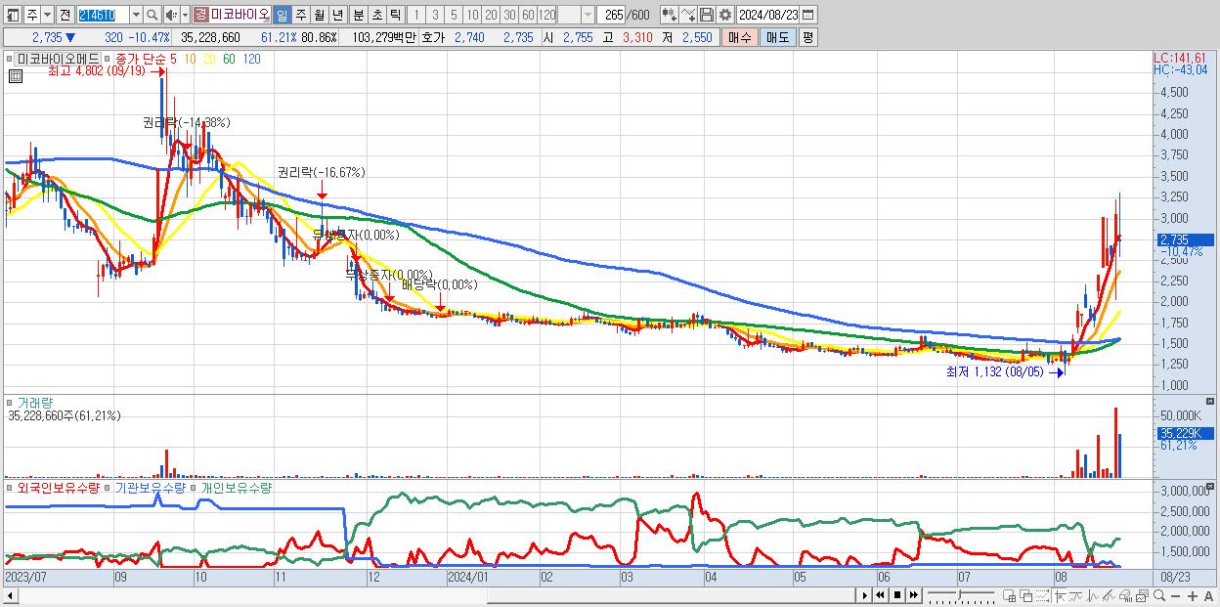The height and width of the screenshot is (607, 1220).
Task: Click the magnifier zoom icon at bottom right
Action: coord(1159,595)
